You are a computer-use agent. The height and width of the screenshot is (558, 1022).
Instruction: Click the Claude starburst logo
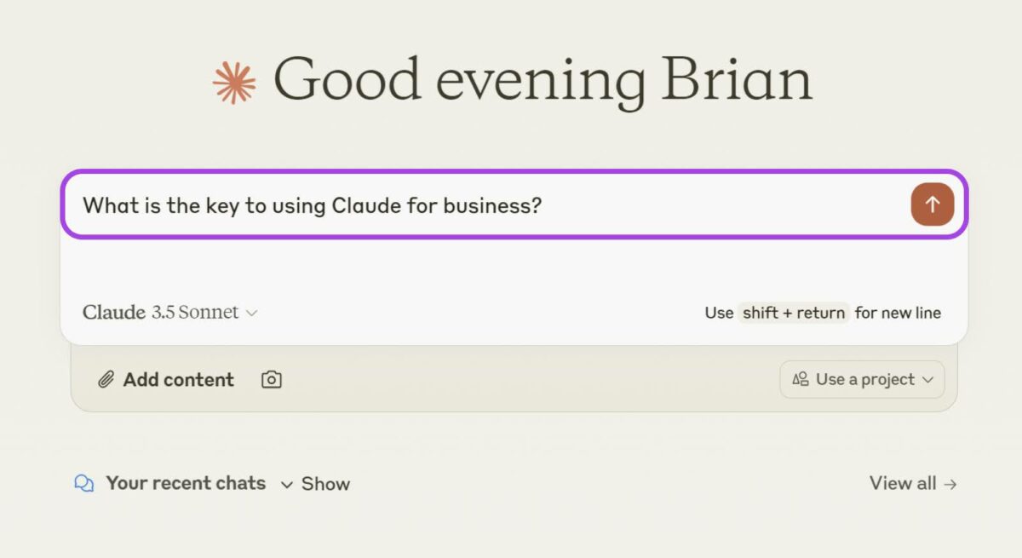234,83
